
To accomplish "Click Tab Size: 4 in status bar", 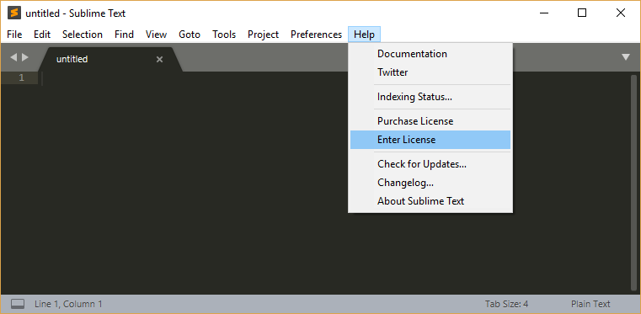I will click(506, 304).
